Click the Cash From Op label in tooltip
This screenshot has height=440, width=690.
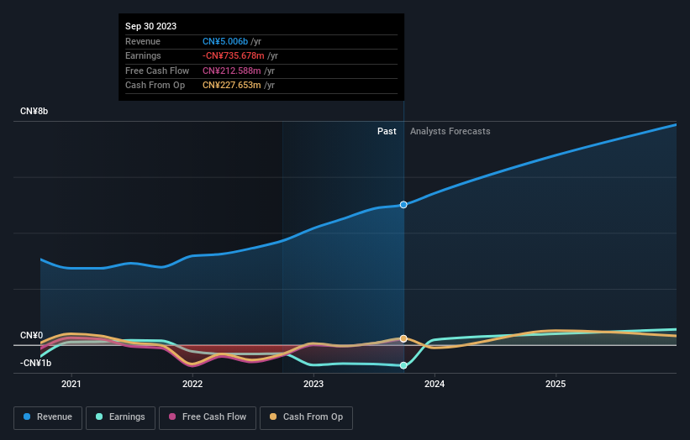point(155,86)
